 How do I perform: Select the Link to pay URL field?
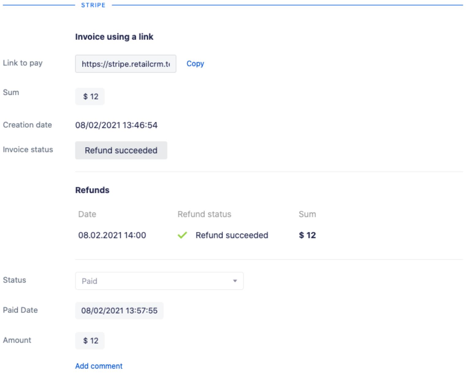click(x=126, y=64)
